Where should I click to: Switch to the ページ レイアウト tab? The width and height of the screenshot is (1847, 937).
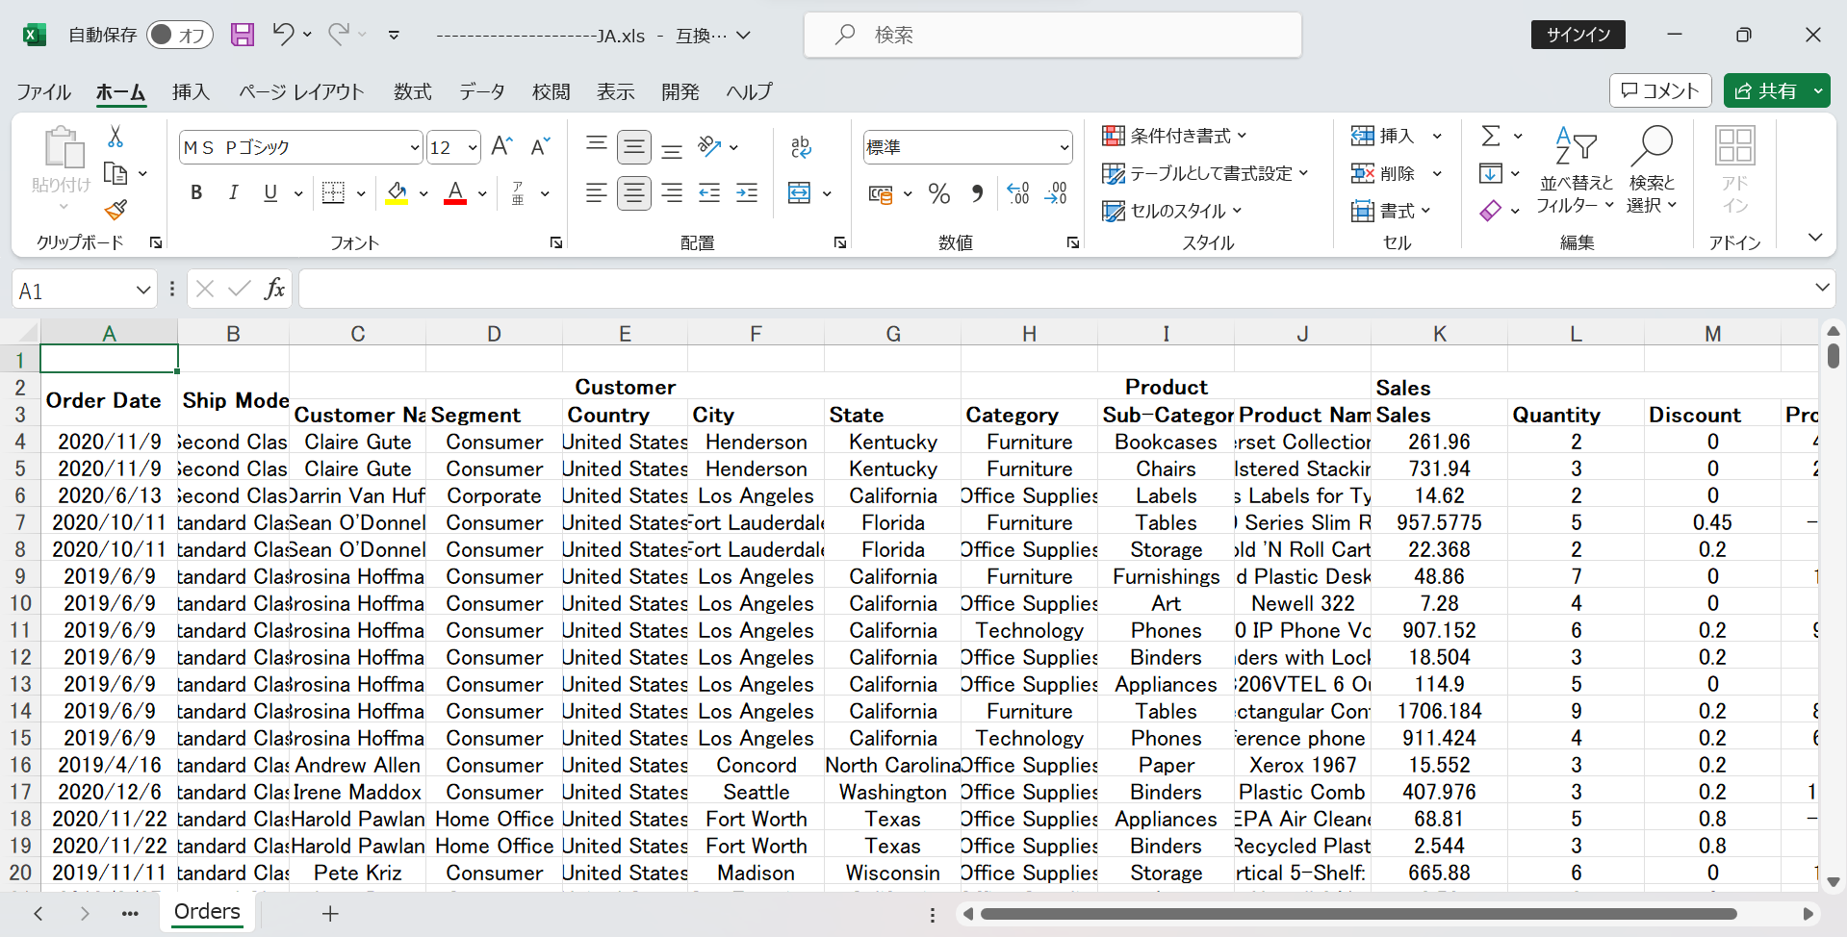pos(301,91)
